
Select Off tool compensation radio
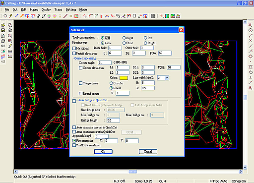coord(145,38)
